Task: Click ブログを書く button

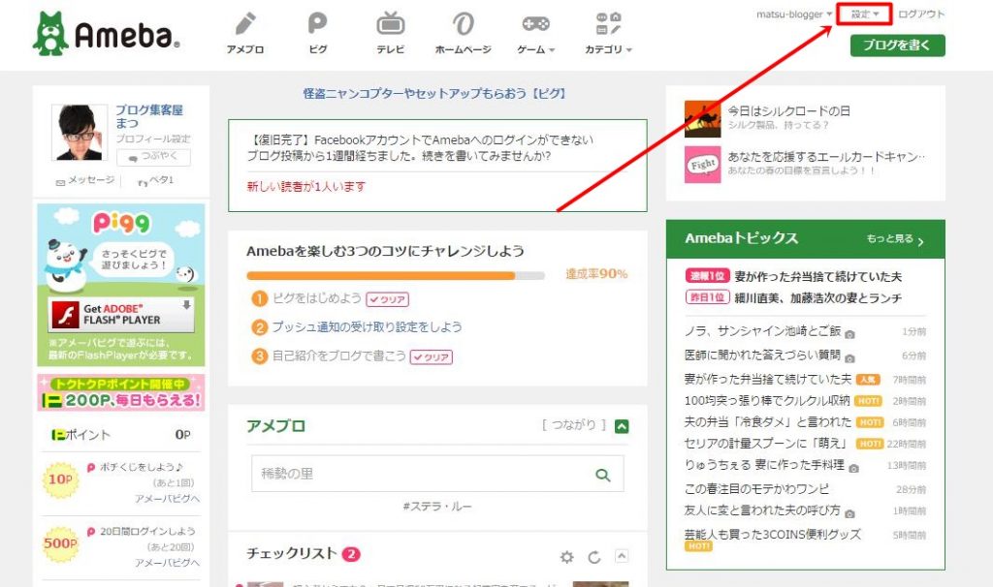Action: click(897, 45)
